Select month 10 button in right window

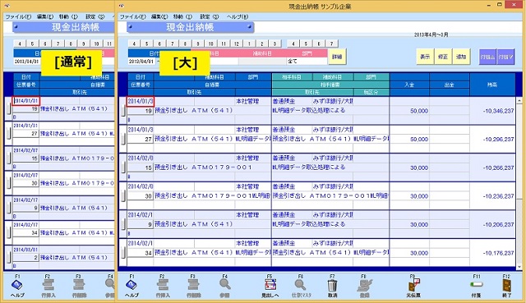pyautogui.click(x=211, y=44)
